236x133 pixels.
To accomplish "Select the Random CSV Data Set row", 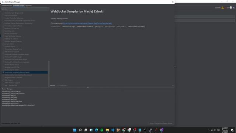I will click(x=25, y=28).
